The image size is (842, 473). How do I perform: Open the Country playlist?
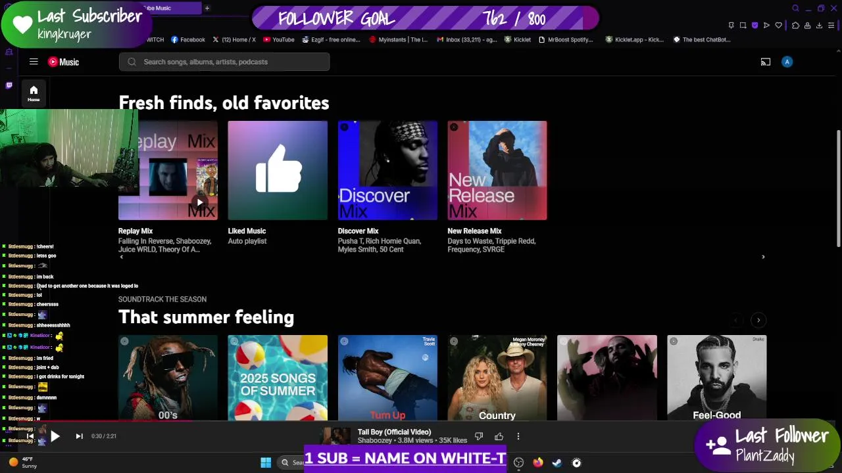[497, 378]
